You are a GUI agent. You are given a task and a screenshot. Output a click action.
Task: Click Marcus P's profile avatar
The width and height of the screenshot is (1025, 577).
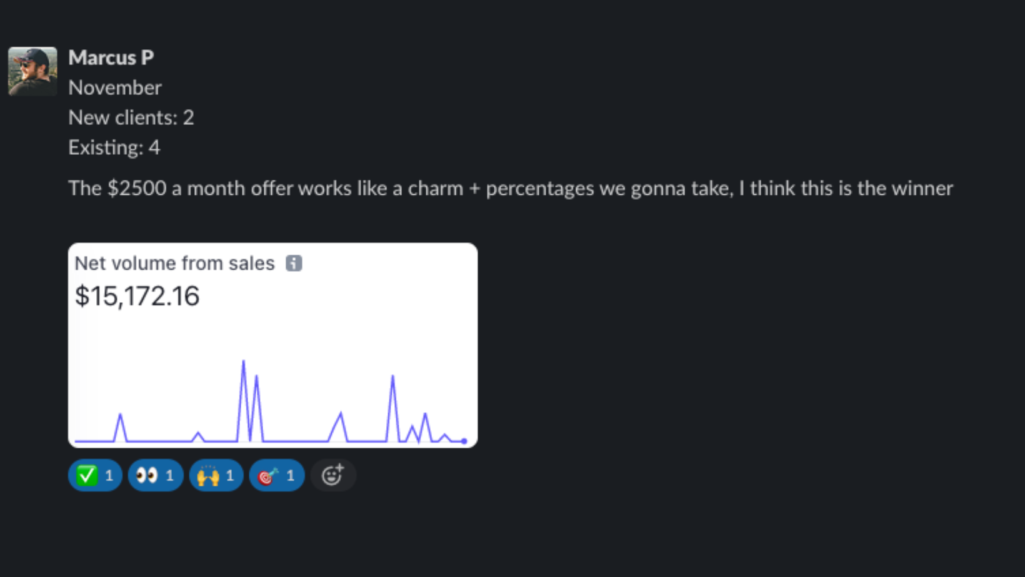click(x=32, y=71)
